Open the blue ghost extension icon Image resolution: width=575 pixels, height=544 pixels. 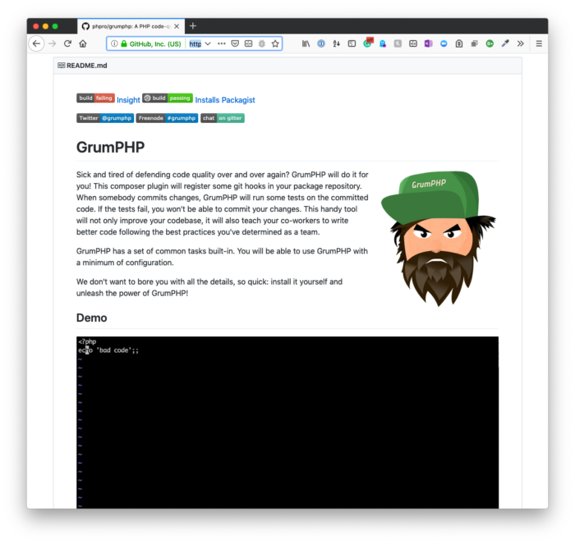[x=383, y=43]
